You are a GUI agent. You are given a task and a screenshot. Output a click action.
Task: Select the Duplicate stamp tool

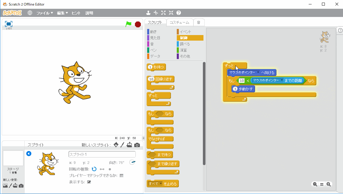pyautogui.click(x=148, y=13)
